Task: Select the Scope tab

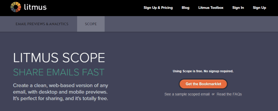Action: coord(91,24)
